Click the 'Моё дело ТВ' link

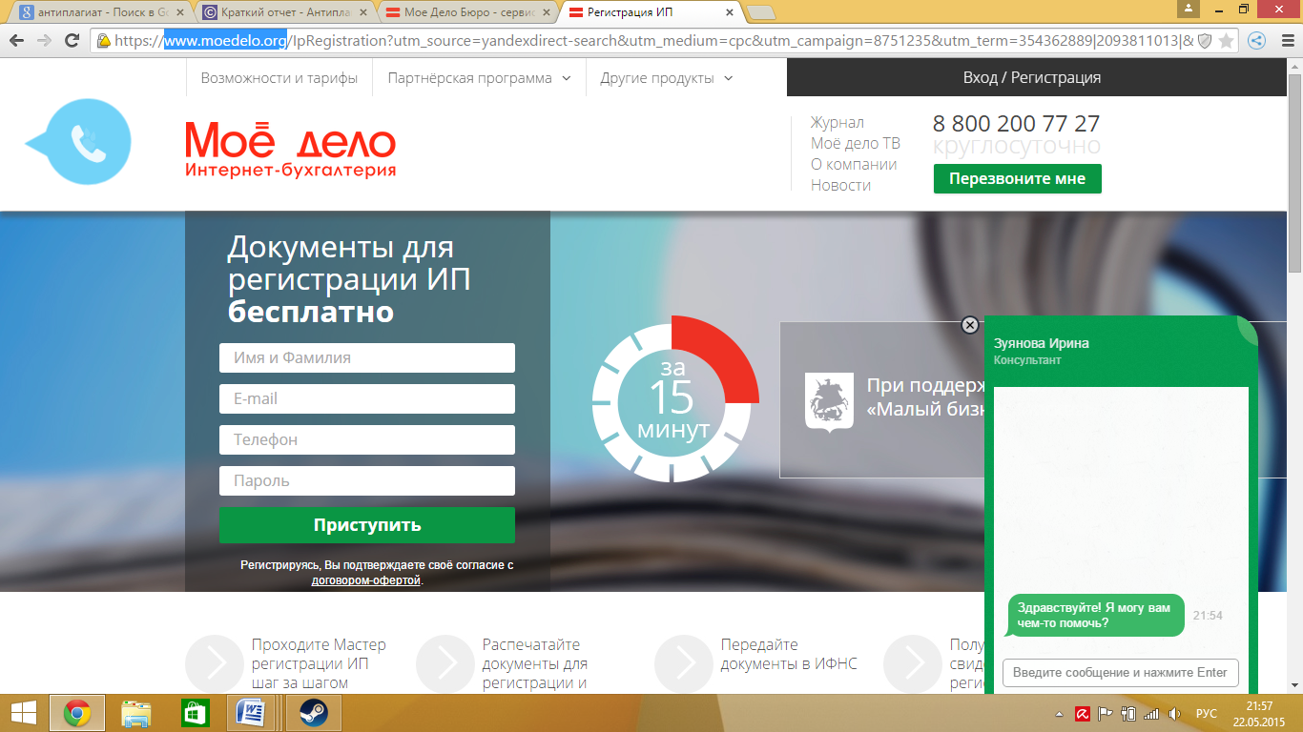click(856, 143)
